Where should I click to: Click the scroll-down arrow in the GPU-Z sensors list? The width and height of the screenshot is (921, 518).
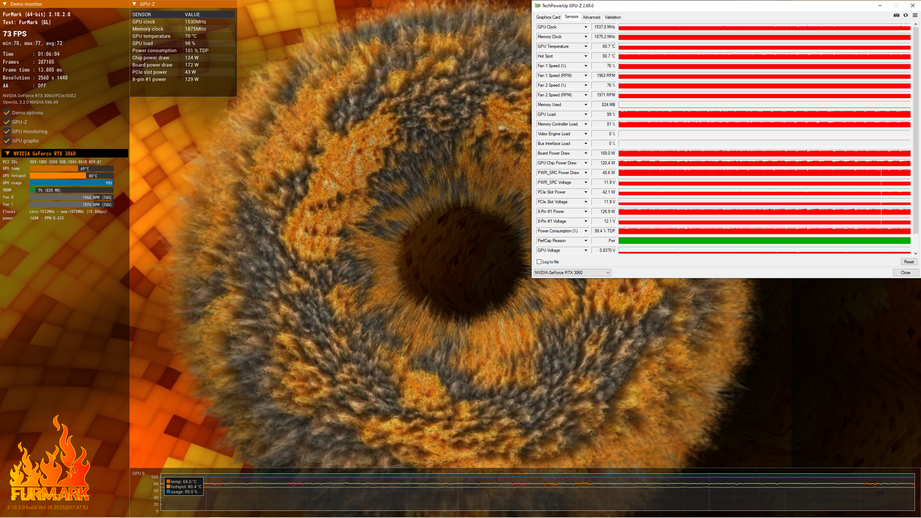pyautogui.click(x=915, y=253)
